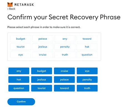Click the Confirm button

click(x=21, y=102)
